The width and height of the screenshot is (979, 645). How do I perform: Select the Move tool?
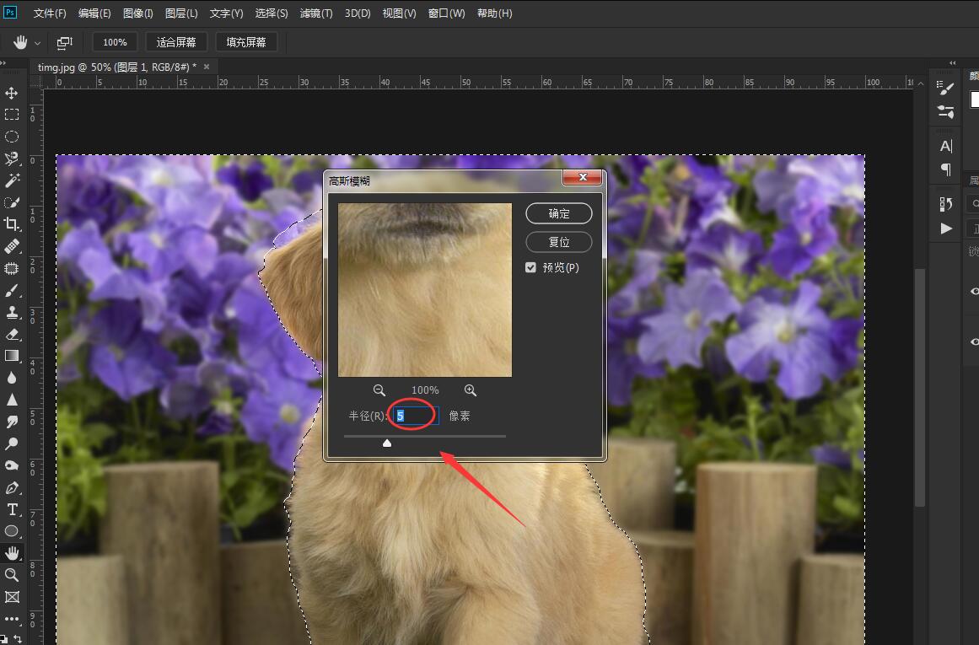point(11,93)
